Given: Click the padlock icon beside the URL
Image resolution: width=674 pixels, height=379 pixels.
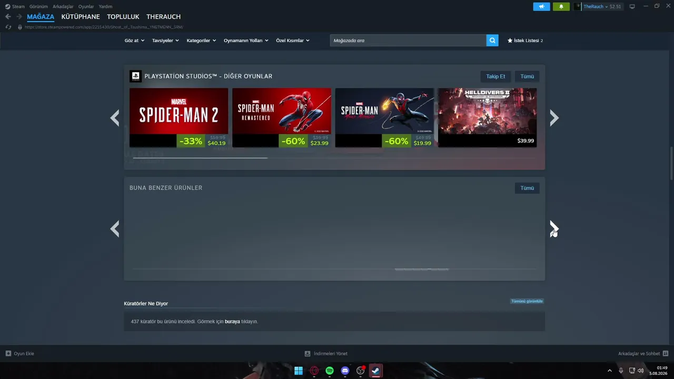Looking at the screenshot, I should 20,27.
